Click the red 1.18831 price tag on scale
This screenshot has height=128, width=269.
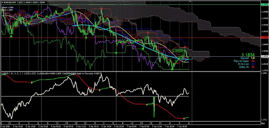click(x=264, y=37)
